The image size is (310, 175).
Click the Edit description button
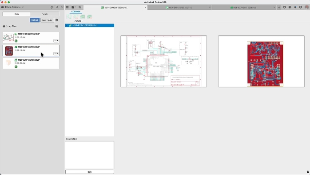click(x=90, y=172)
